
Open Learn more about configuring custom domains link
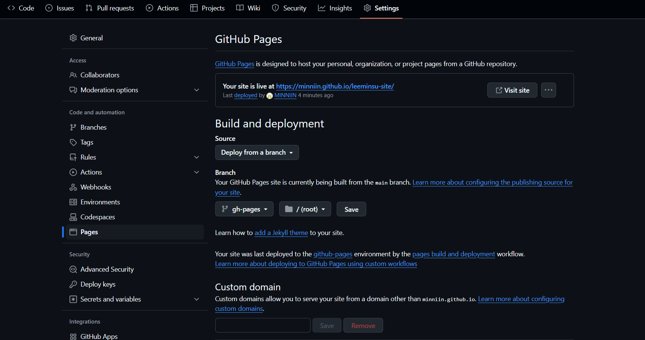[x=521, y=299]
